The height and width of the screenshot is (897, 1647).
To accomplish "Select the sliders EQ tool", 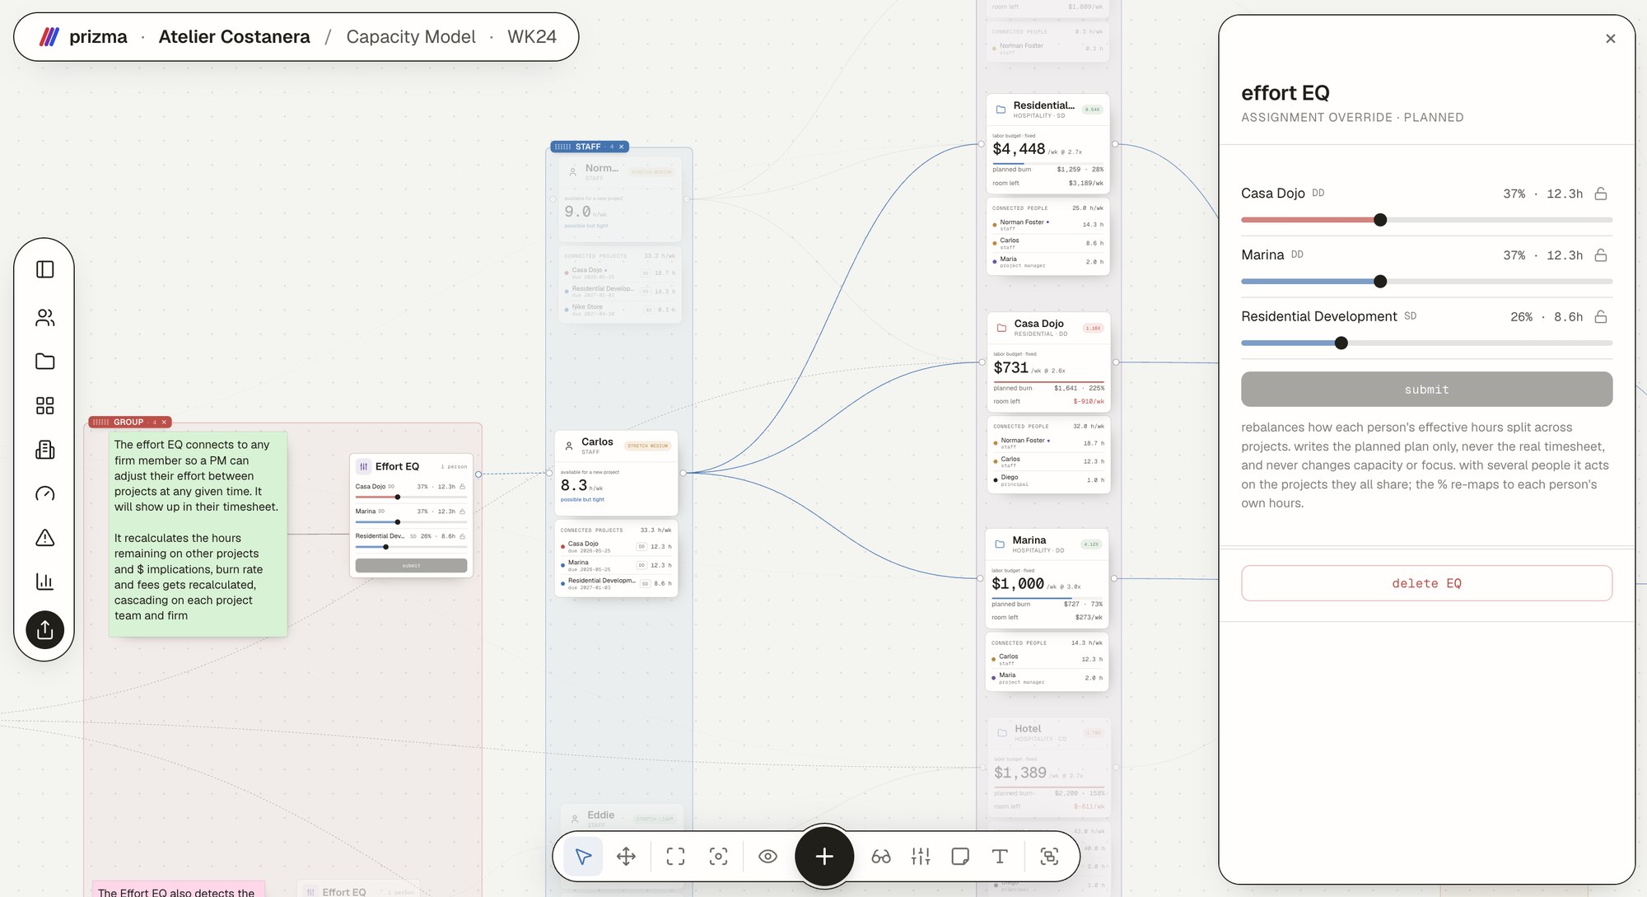I will click(921, 857).
